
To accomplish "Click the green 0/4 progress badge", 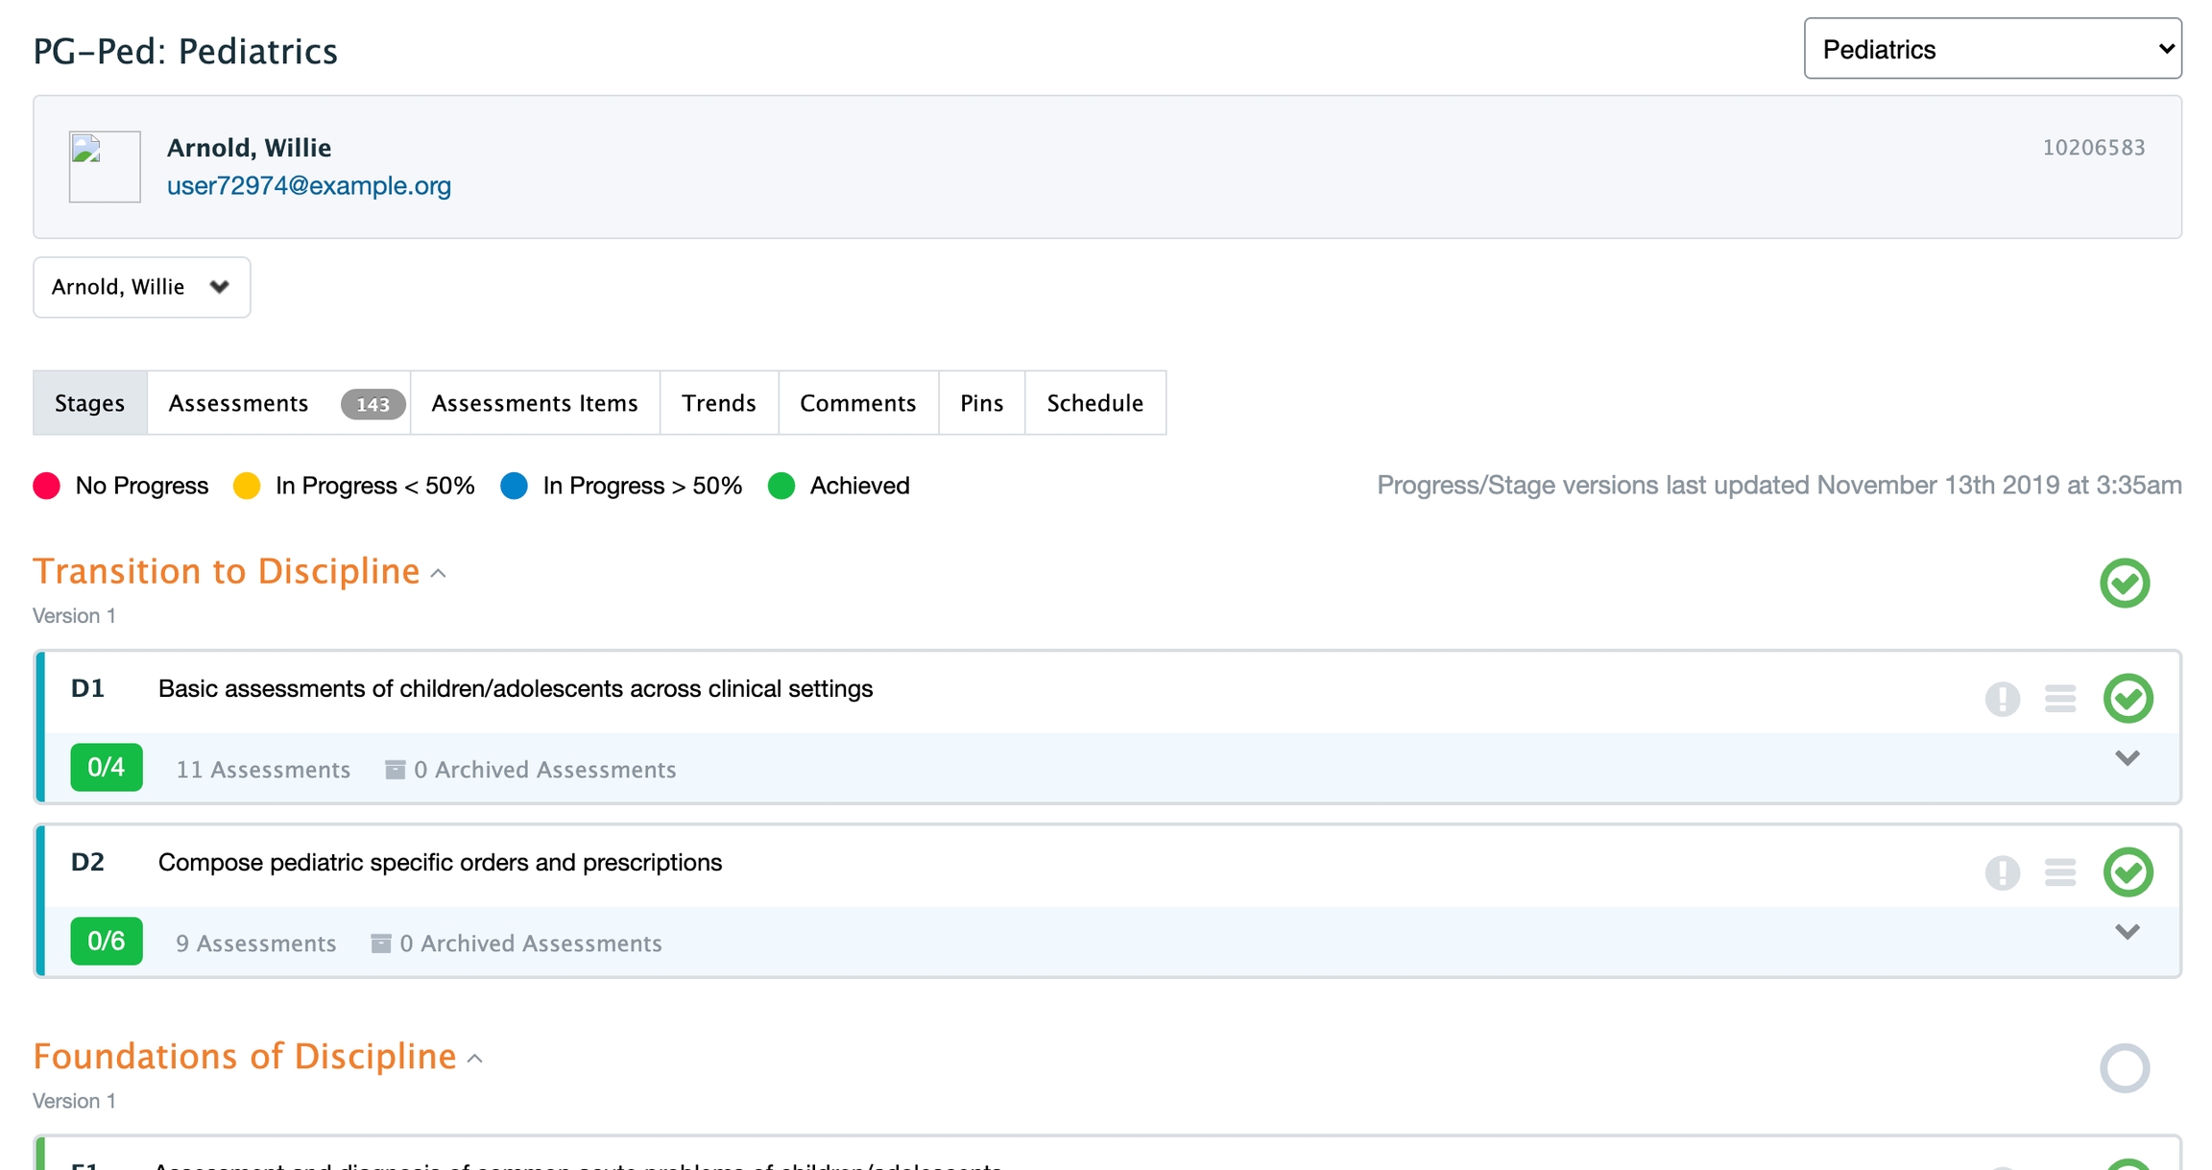I will tap(106, 768).
